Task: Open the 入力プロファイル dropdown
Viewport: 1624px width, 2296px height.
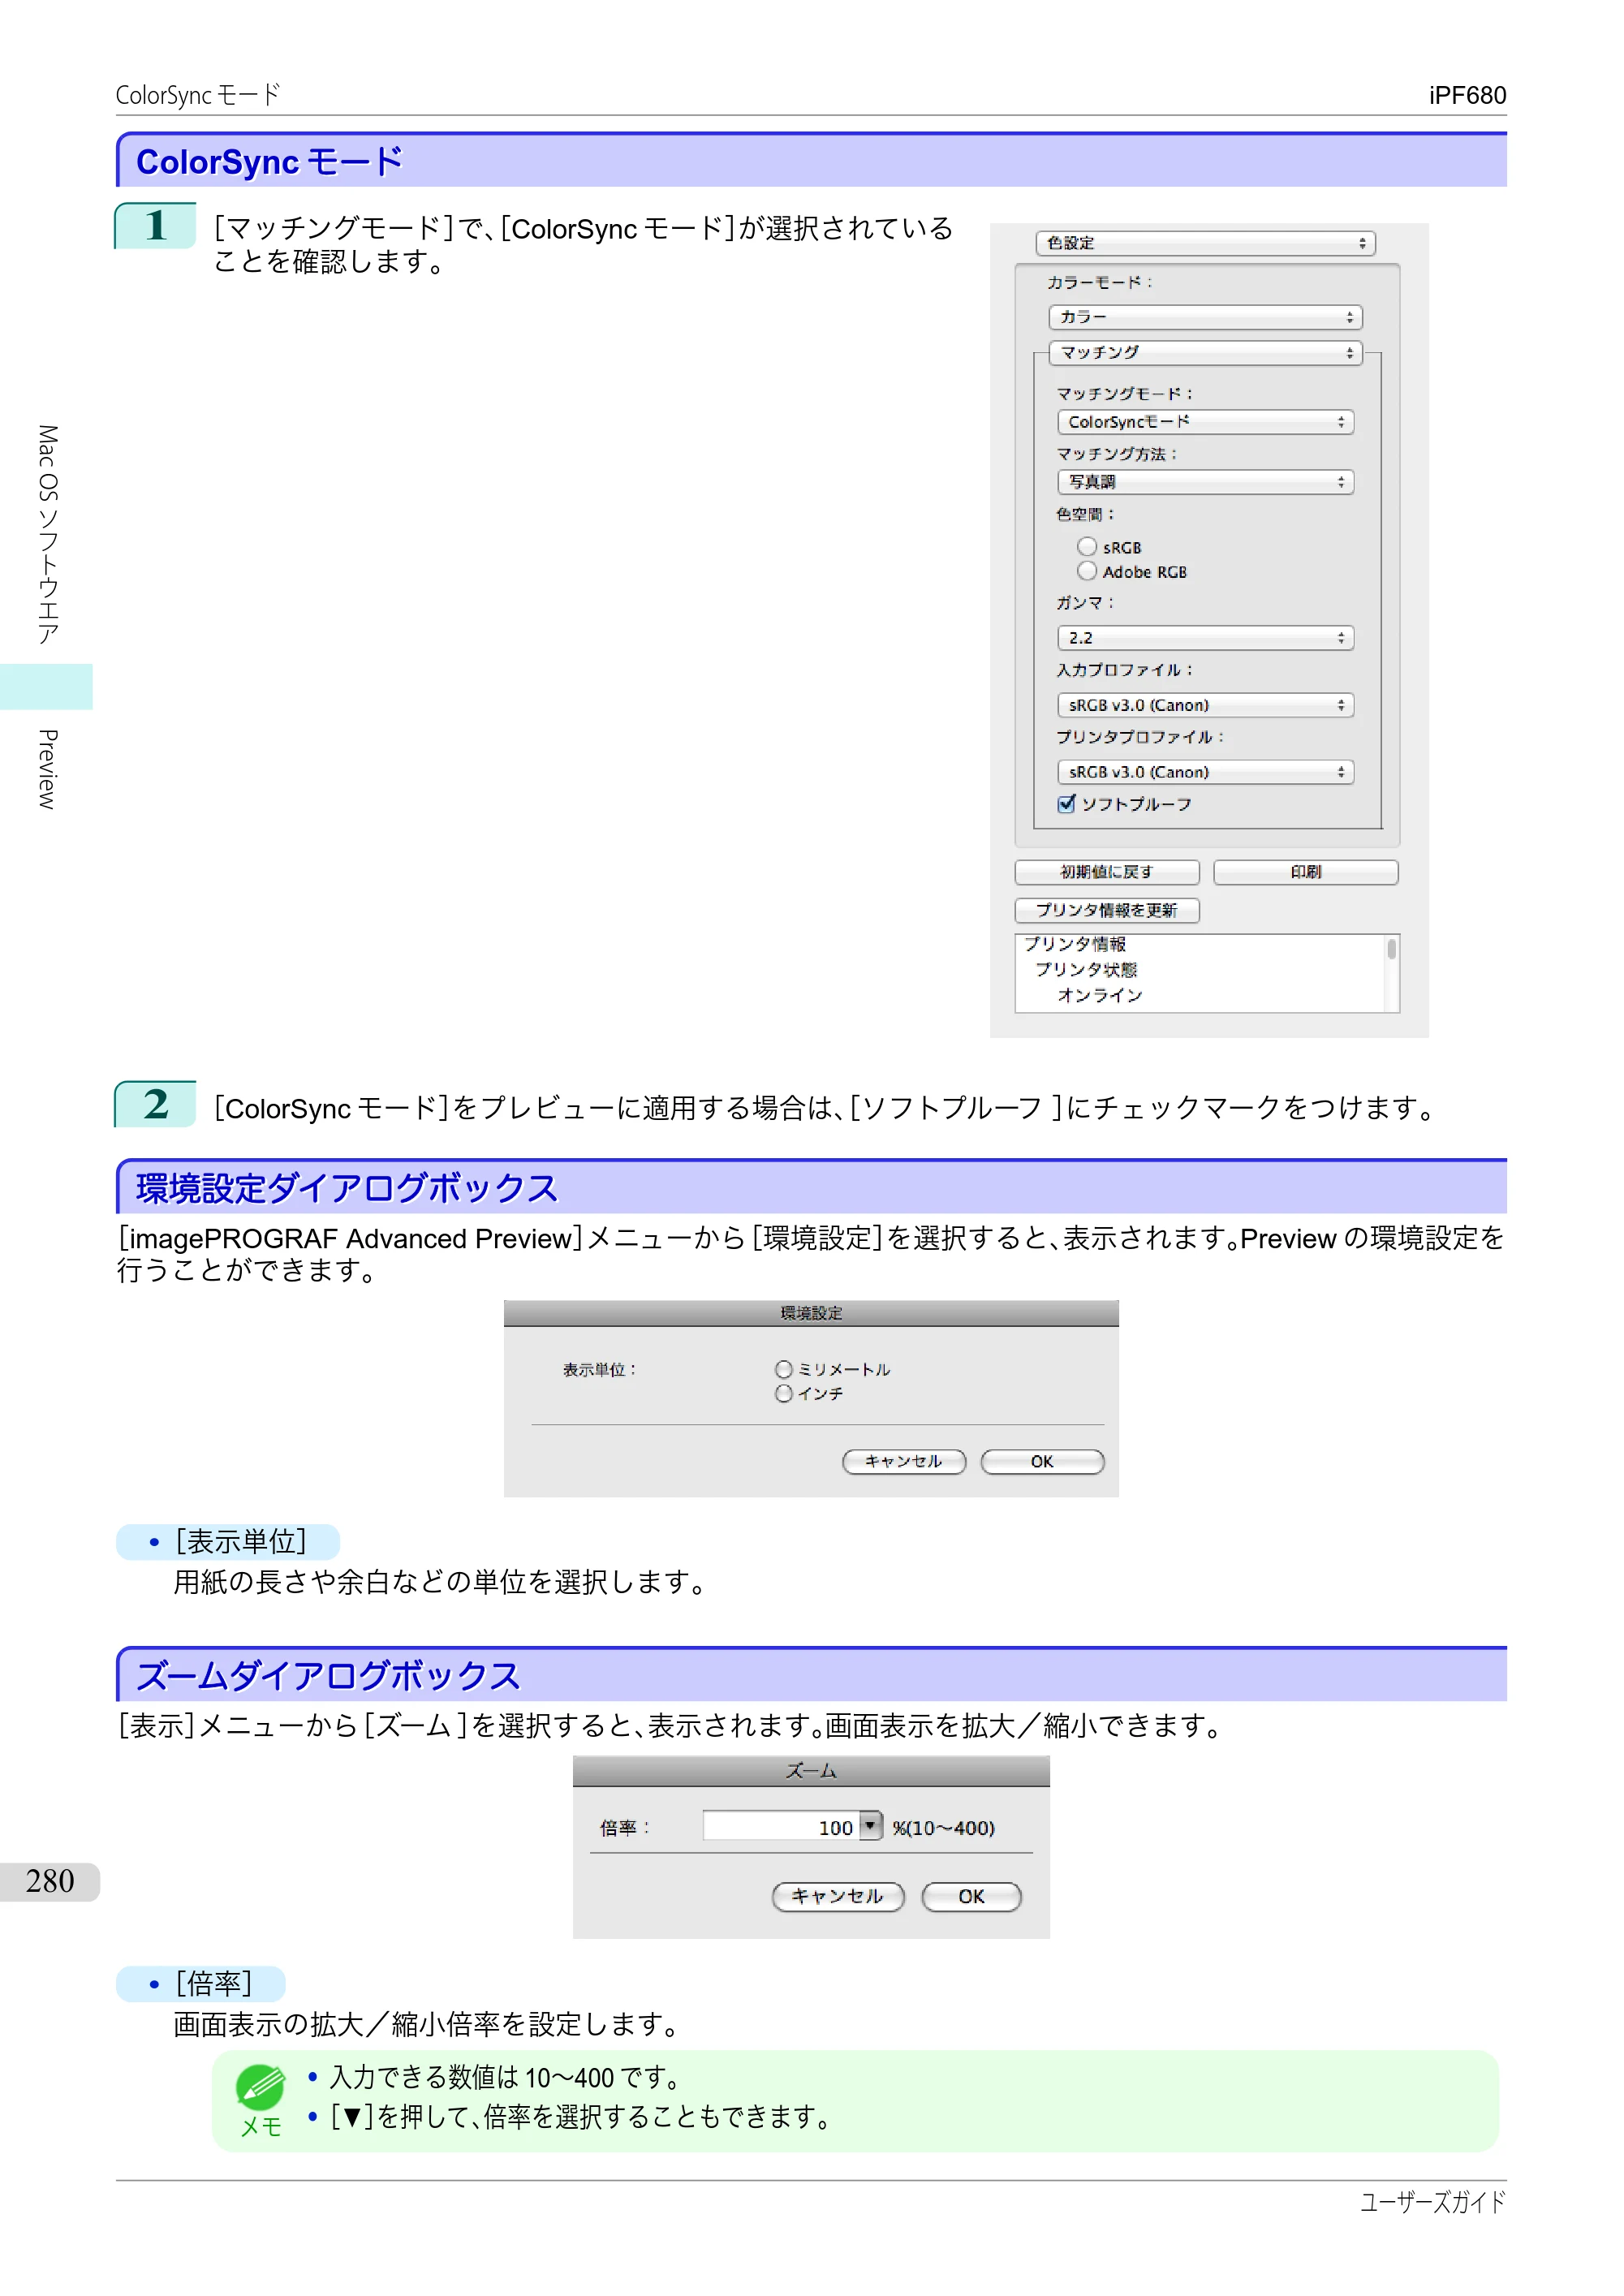Action: [x=1205, y=705]
